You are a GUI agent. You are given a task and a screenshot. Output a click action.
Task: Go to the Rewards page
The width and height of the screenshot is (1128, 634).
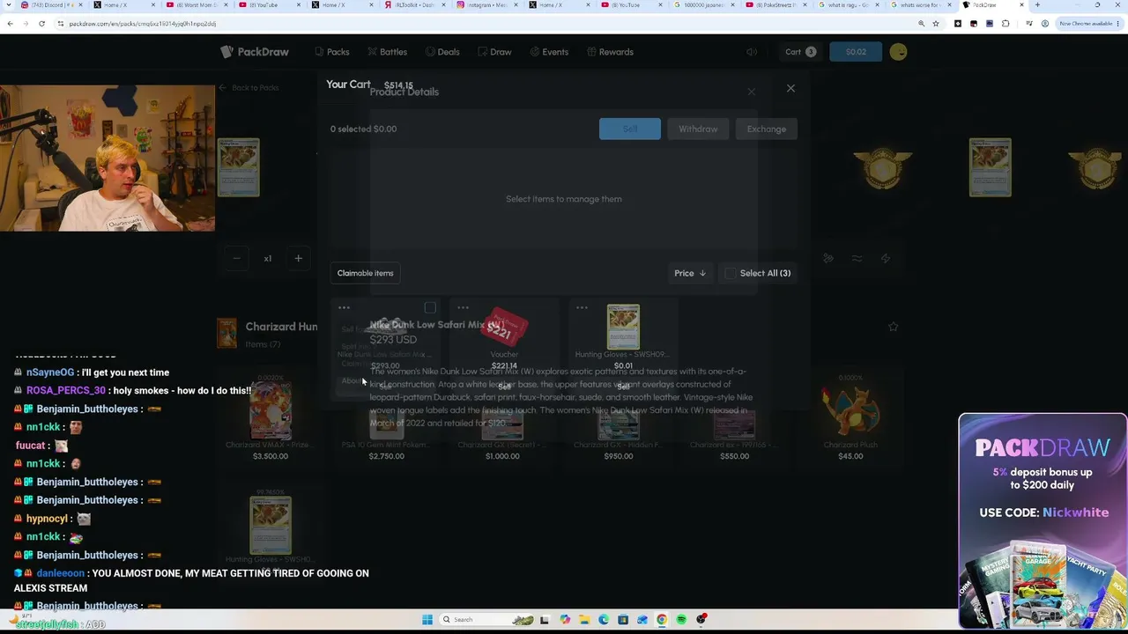click(x=610, y=52)
